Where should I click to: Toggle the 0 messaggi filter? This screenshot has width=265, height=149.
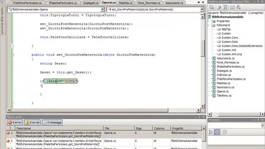pos(52,123)
